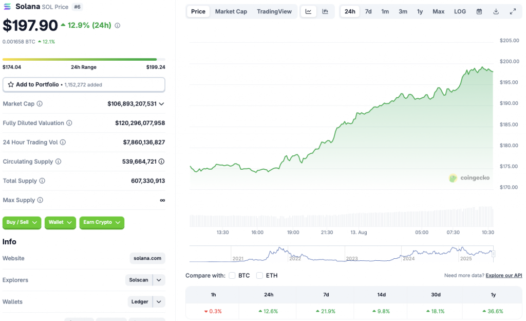
Task: Expand Wallets dropdown arrow beside Ledger
Action: point(159,302)
